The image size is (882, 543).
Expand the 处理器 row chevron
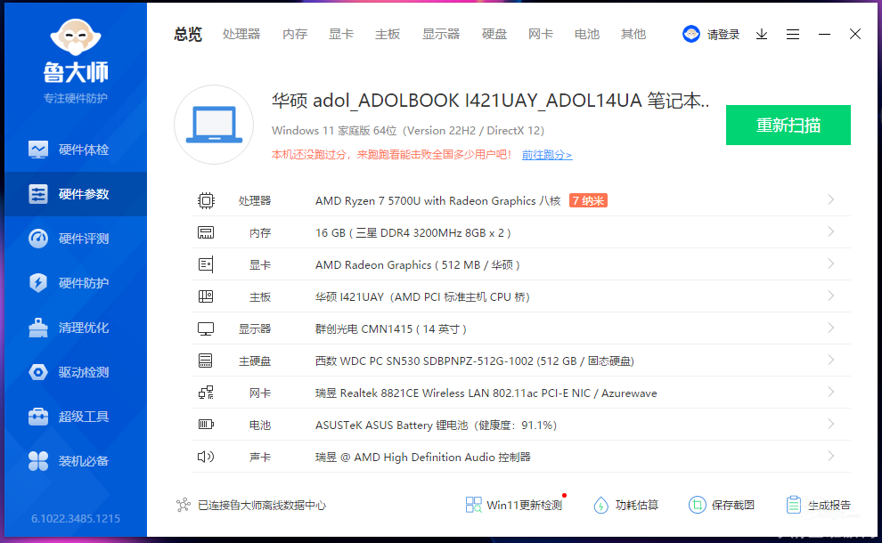tap(831, 200)
